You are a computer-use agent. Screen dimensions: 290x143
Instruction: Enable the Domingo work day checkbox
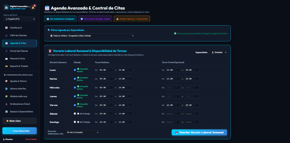[75, 122]
